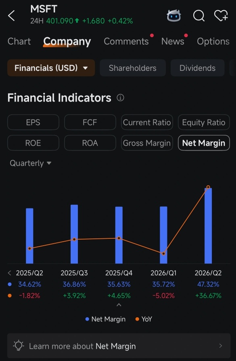Click orange YoY point for 2026/Q1

tap(164, 253)
